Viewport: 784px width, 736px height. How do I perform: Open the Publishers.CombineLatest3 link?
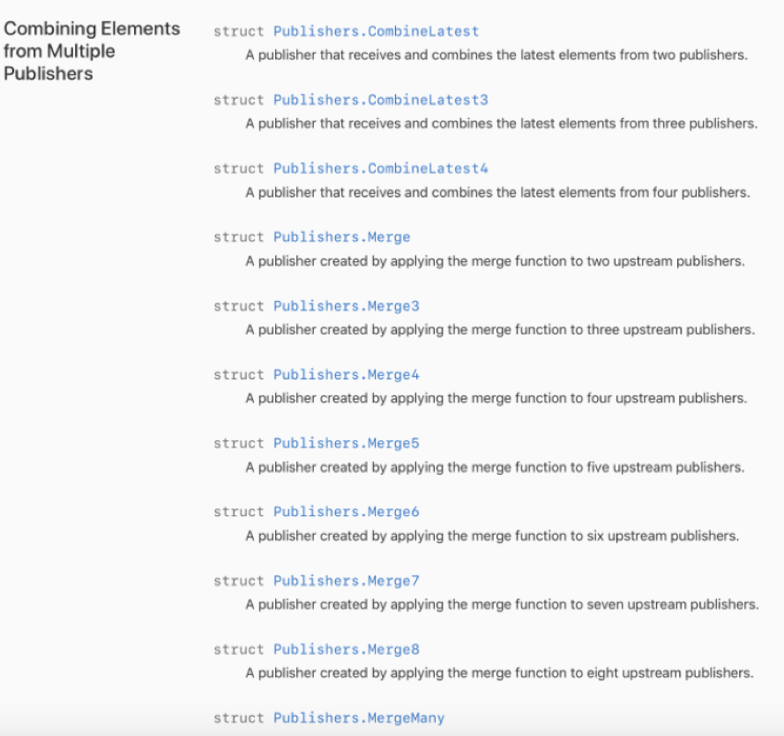[x=380, y=100]
